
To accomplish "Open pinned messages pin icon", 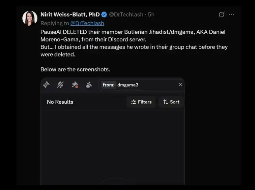I will pos(75,85).
